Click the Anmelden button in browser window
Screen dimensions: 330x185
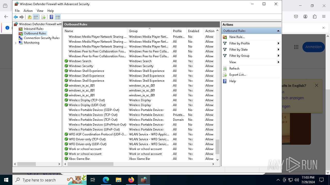313,47
